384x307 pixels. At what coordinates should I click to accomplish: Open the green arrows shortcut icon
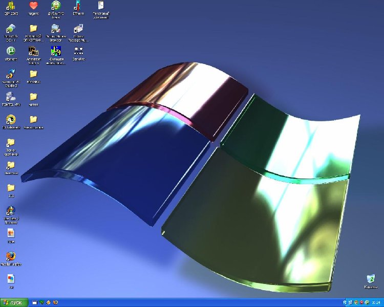(x=11, y=33)
